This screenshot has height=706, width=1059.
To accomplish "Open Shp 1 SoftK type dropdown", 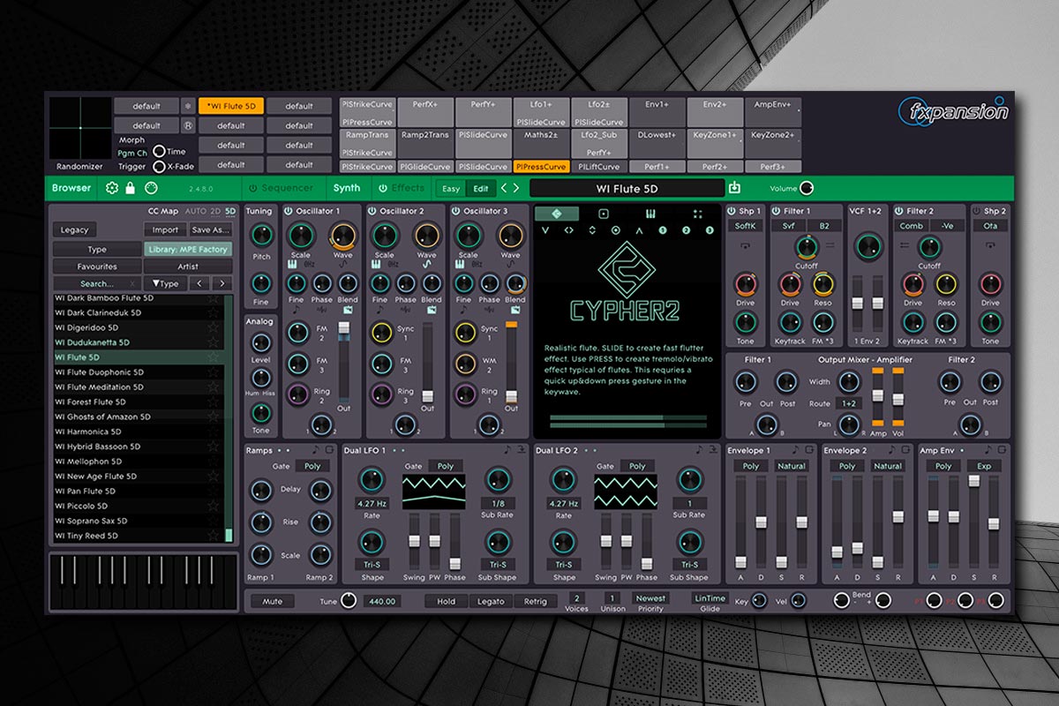I will [x=746, y=226].
